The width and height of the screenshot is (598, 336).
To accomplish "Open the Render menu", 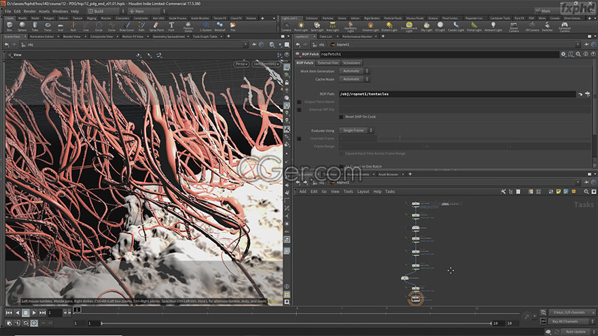I will click(x=29, y=12).
